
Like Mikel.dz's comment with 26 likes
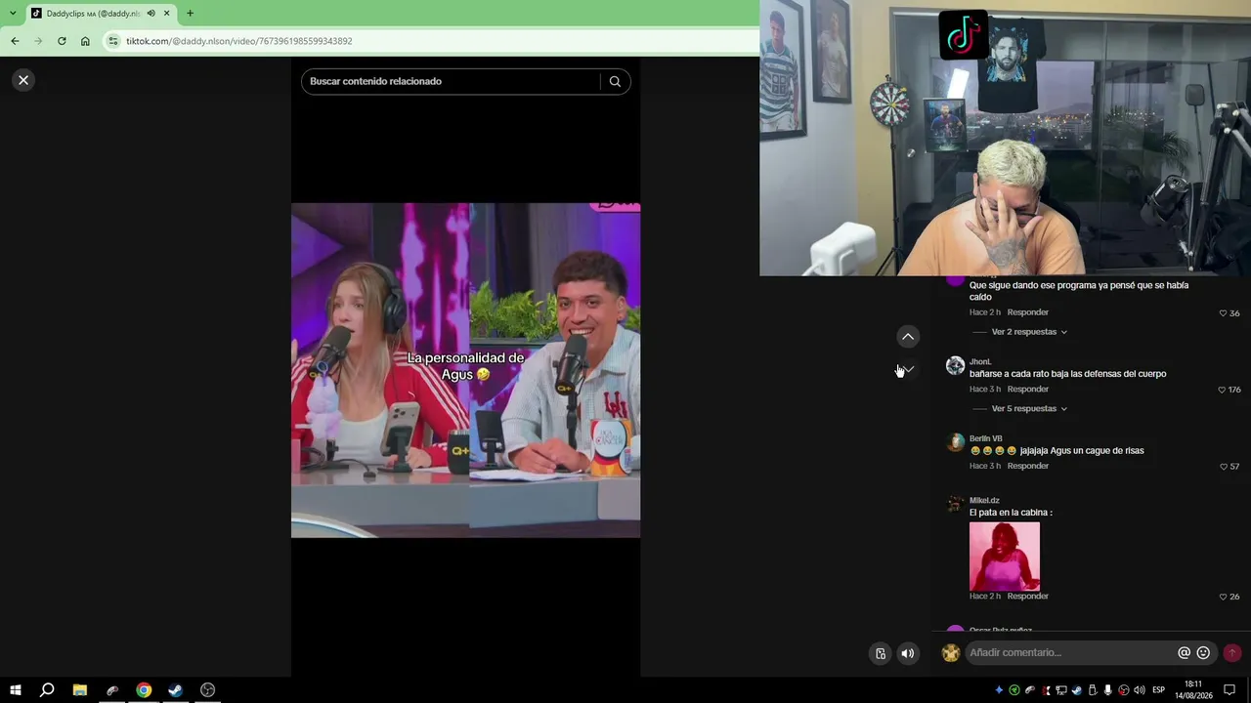(x=1223, y=597)
